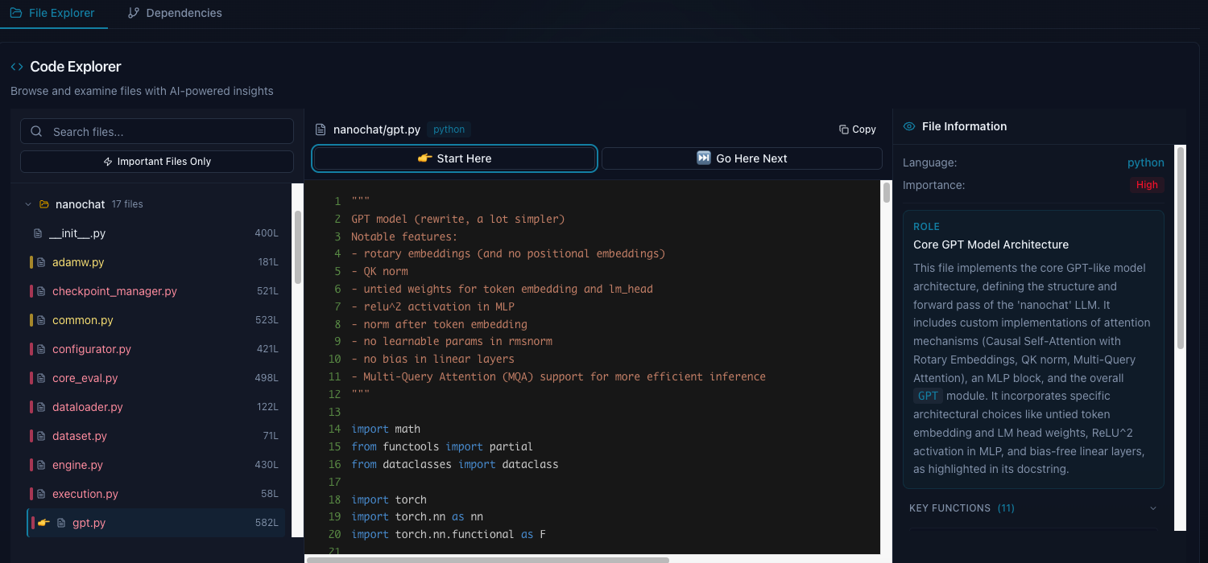Image resolution: width=1208 pixels, height=563 pixels.
Task: Click the pointing-finger icon next to gpt.py
Action: (43, 522)
